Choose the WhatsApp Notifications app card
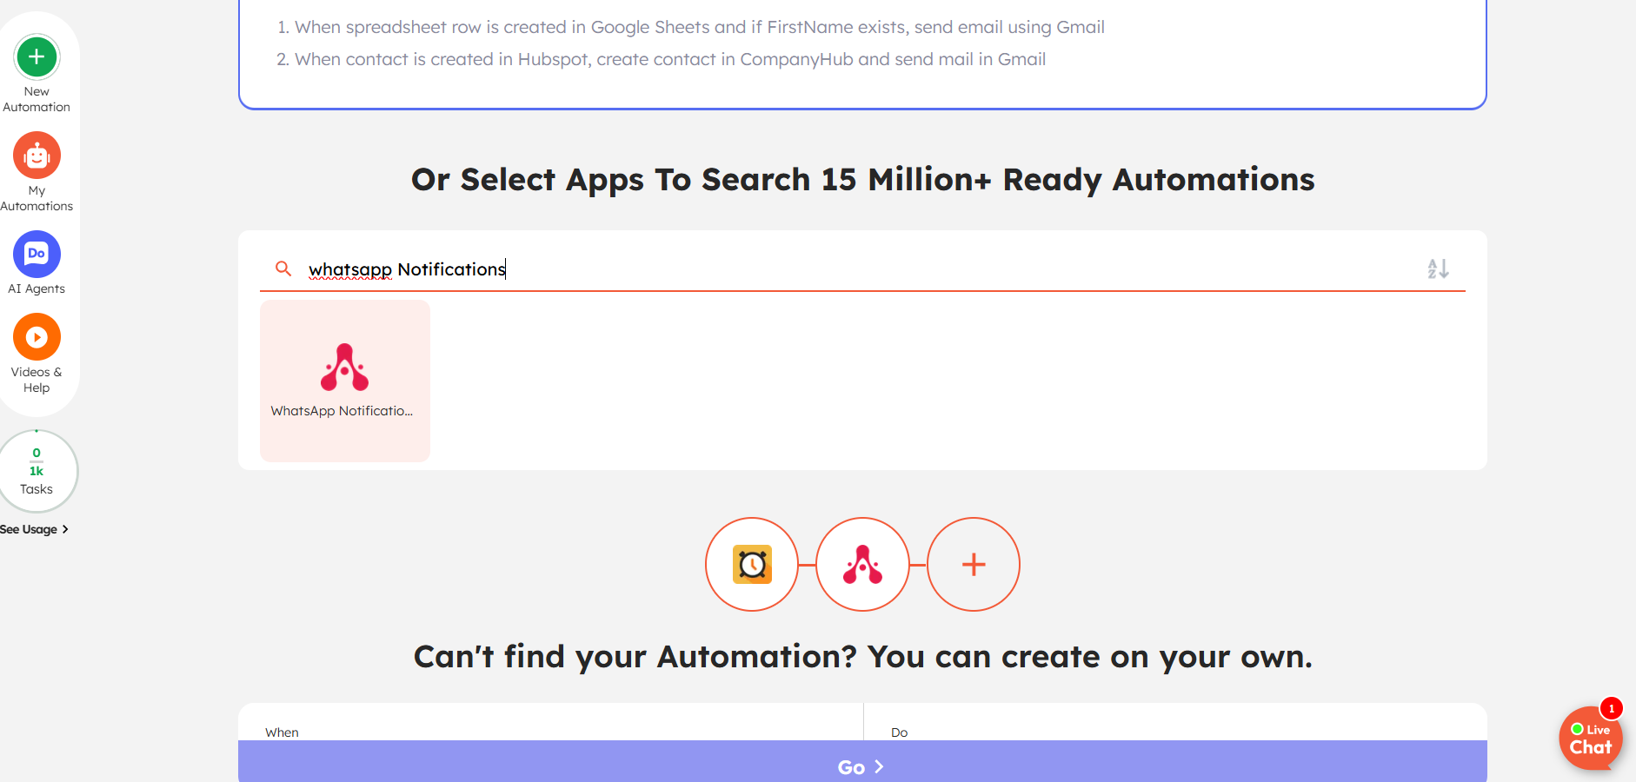Viewport: 1636px width, 782px height. point(345,381)
